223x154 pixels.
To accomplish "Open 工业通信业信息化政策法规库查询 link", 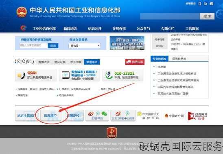I will click(x=178, y=80).
